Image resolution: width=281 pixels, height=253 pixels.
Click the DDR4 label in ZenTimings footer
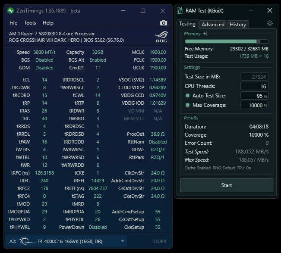click(x=160, y=241)
